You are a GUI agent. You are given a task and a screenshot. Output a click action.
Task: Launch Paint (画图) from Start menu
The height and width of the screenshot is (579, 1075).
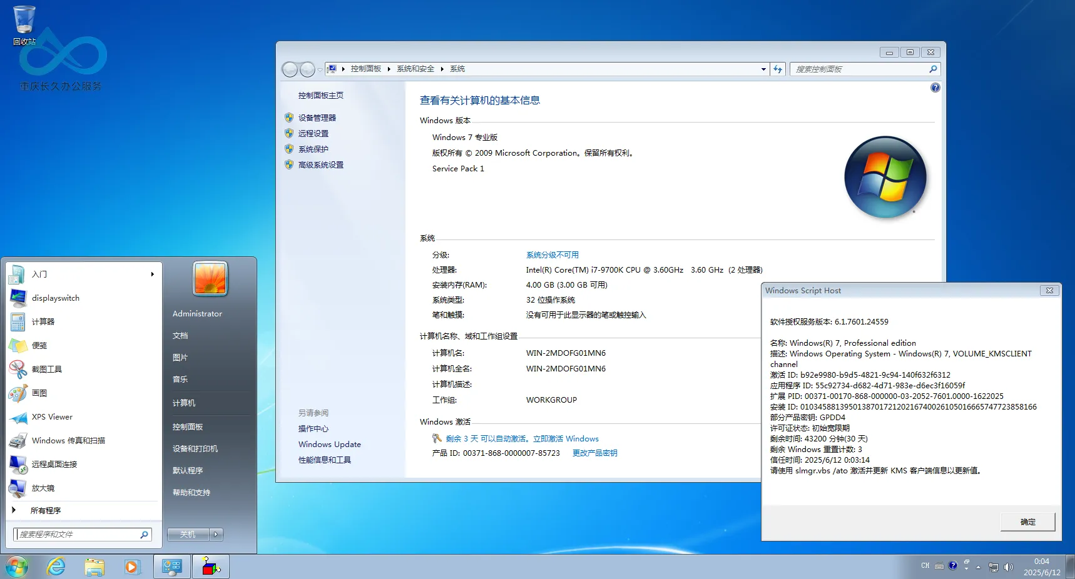(84, 393)
